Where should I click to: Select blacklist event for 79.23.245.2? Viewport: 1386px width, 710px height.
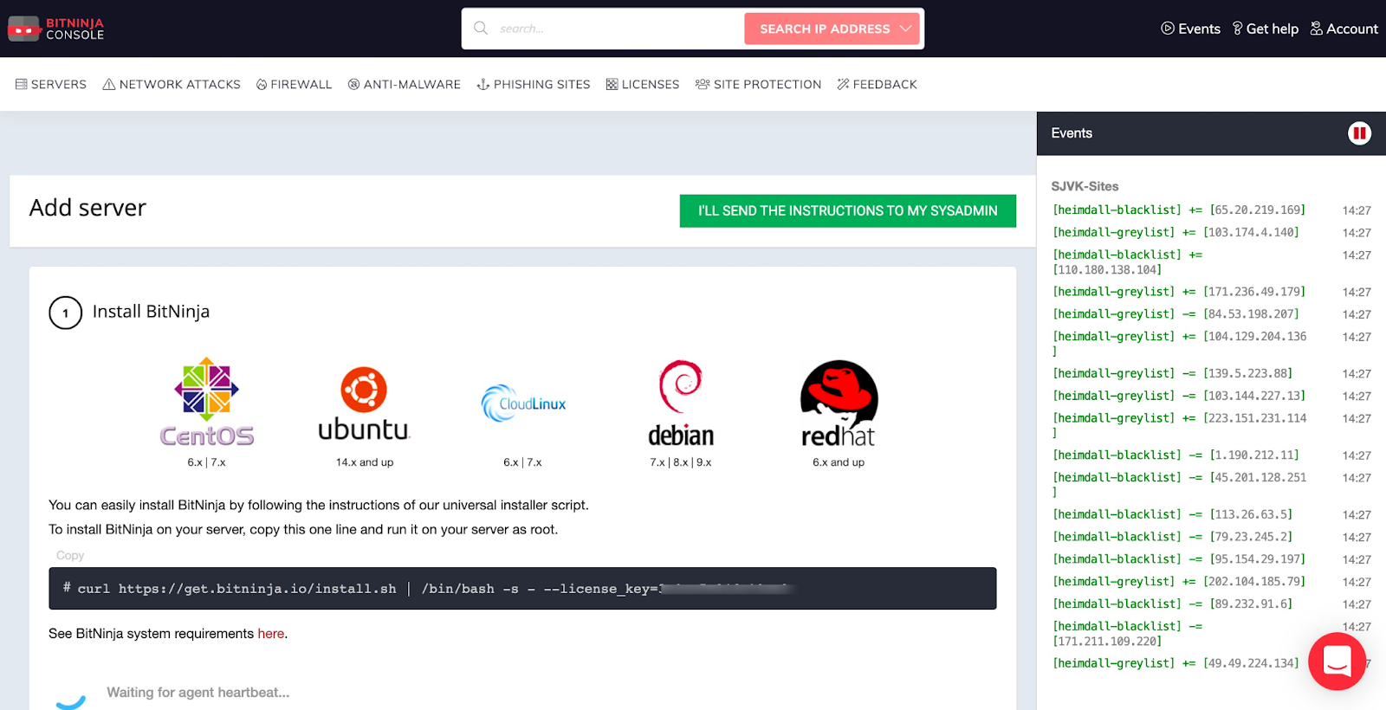coord(1172,537)
